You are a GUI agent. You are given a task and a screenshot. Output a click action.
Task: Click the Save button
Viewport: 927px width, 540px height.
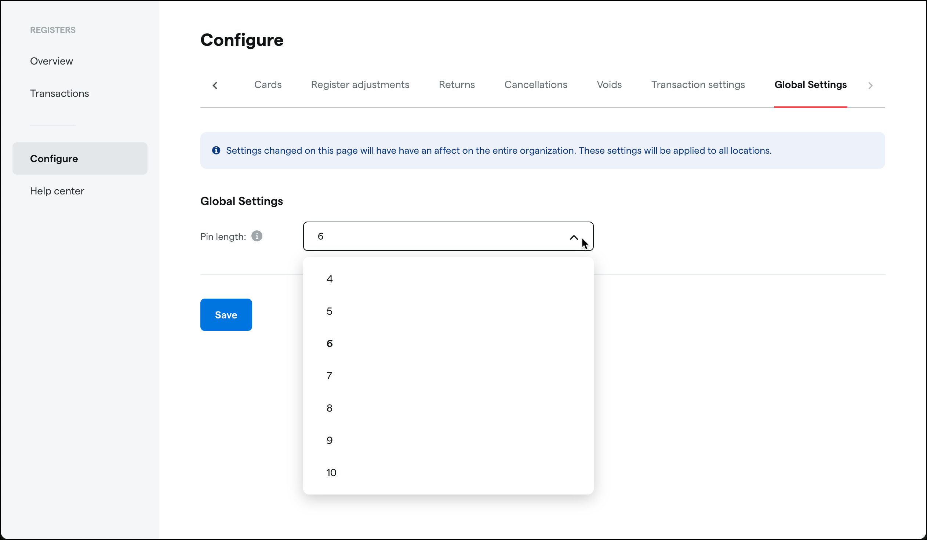coord(226,315)
